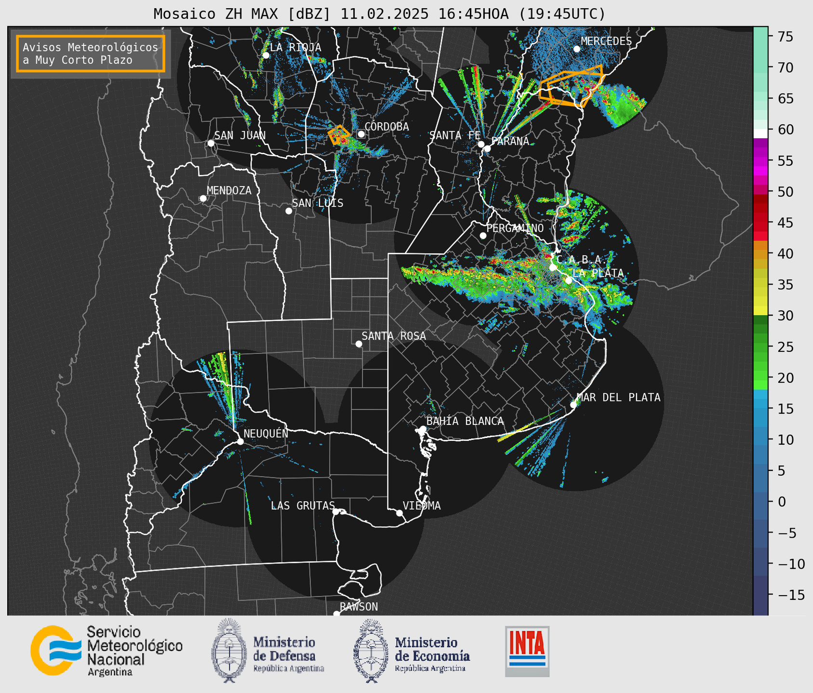Click the MENDOZA city marker
The height and width of the screenshot is (693, 813).
pyautogui.click(x=203, y=199)
